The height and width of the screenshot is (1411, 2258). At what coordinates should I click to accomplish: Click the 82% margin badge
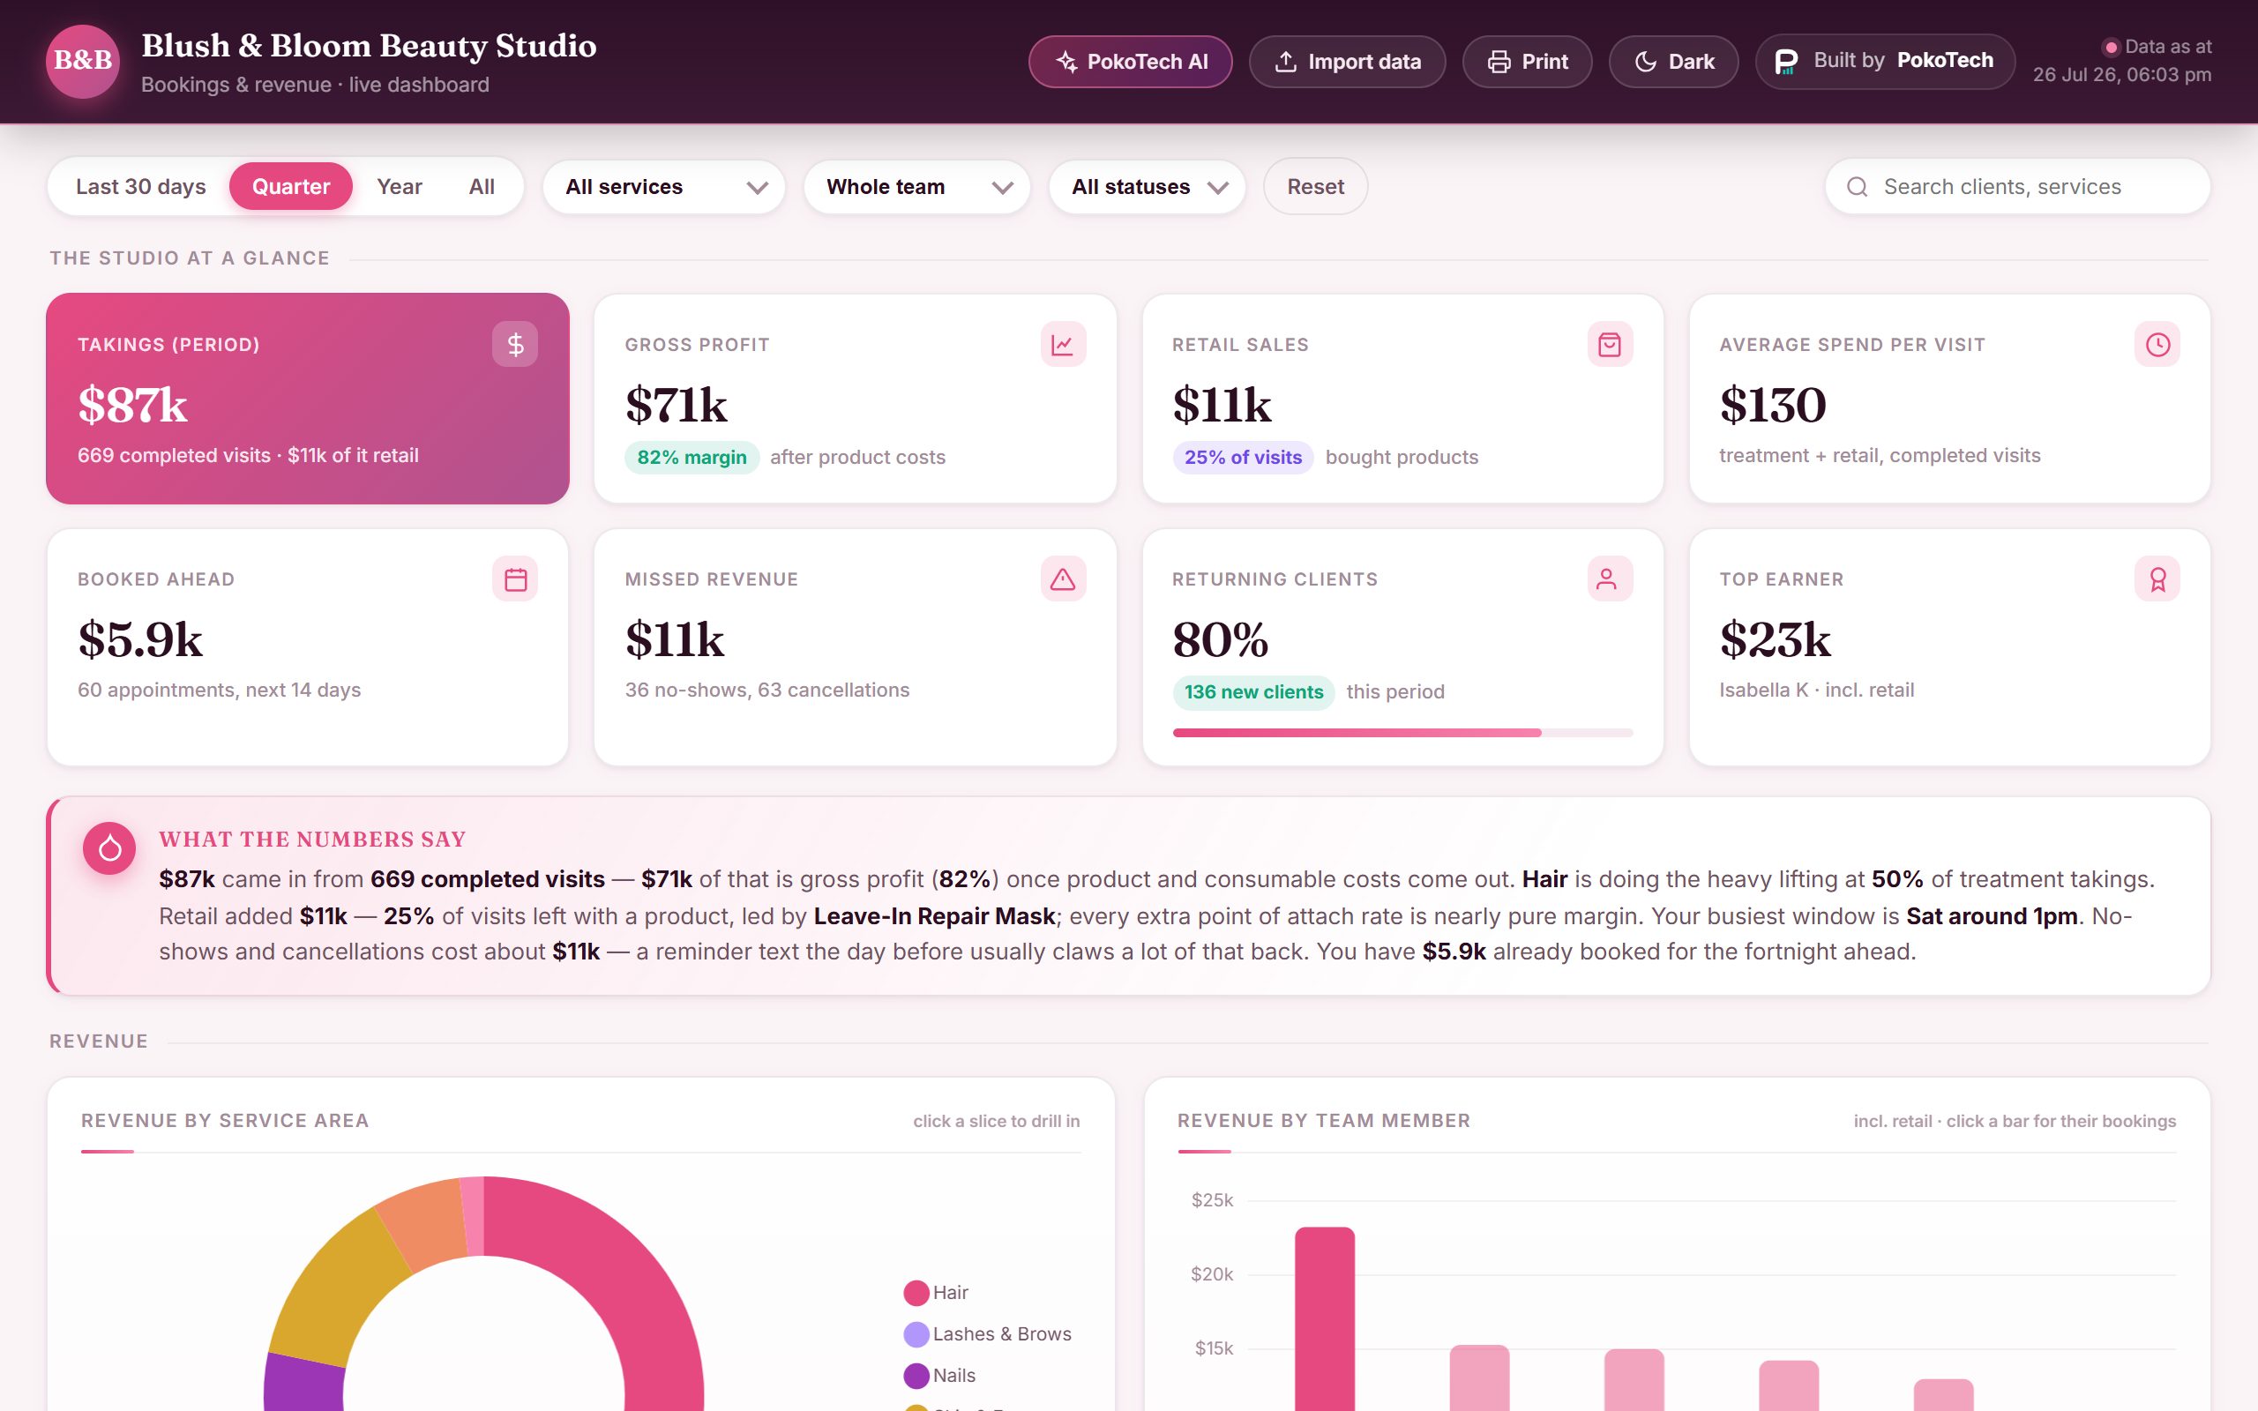692,458
